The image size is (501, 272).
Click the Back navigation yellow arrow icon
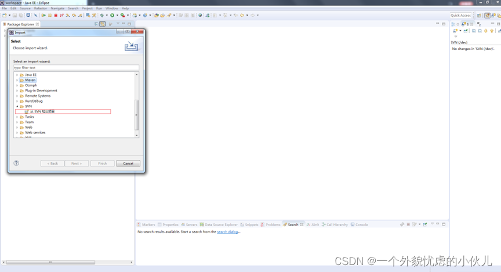tap(242, 15)
